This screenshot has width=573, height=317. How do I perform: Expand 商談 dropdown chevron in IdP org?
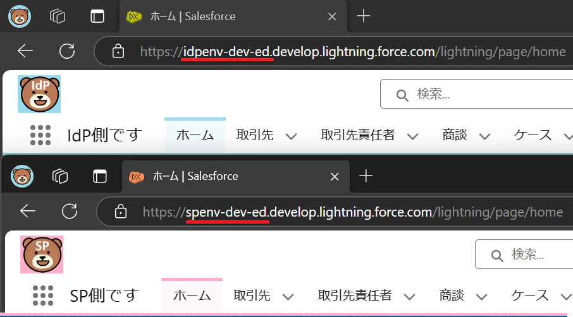click(484, 137)
